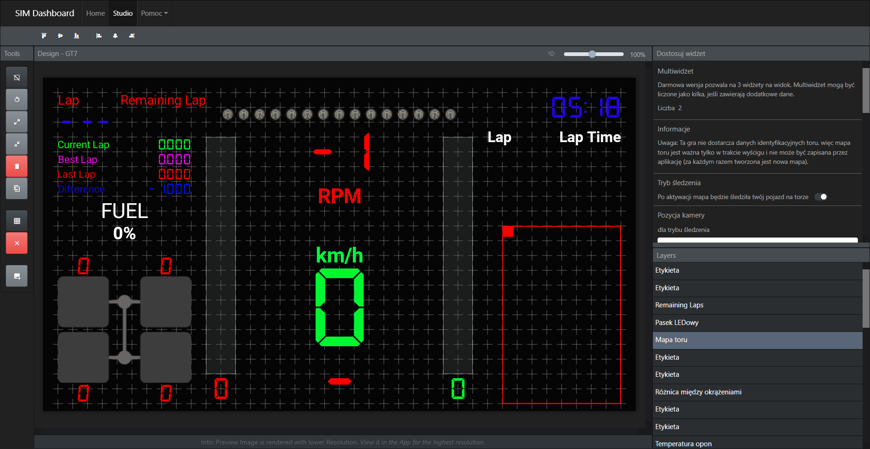Image resolution: width=870 pixels, height=449 pixels.
Task: Click the align bottom edges icon
Action: point(76,36)
